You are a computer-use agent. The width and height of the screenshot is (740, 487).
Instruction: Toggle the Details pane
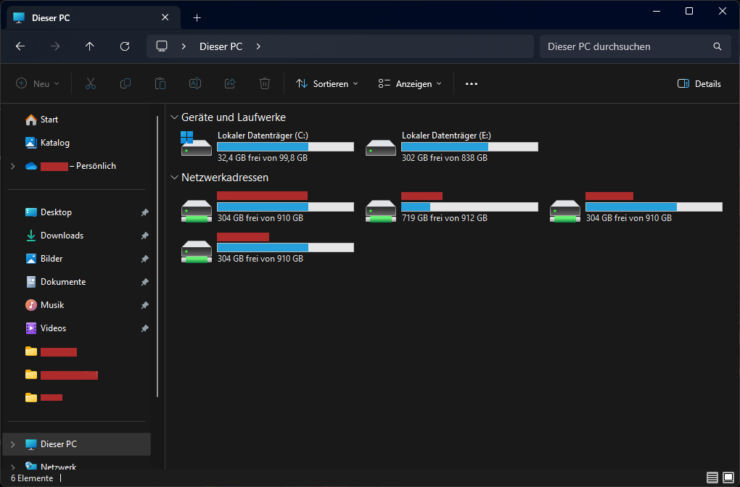(699, 84)
